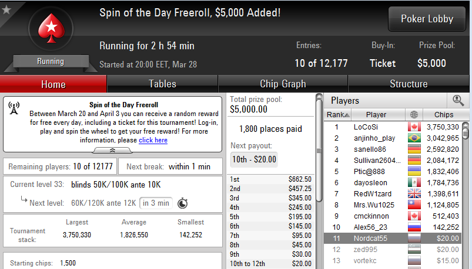Click LoCoSi's Canada flag icon
Image resolution: width=472 pixels, height=269 pixels.
coord(414,127)
